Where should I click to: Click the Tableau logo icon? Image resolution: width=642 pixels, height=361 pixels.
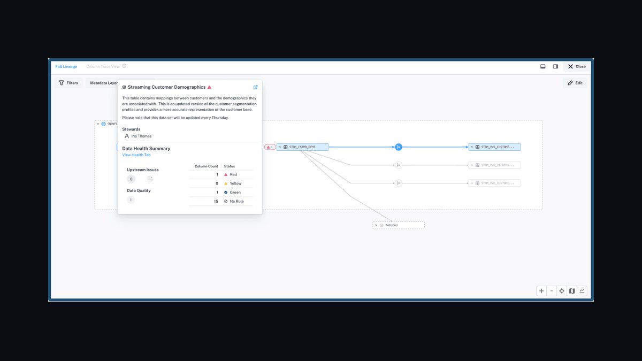click(381, 225)
